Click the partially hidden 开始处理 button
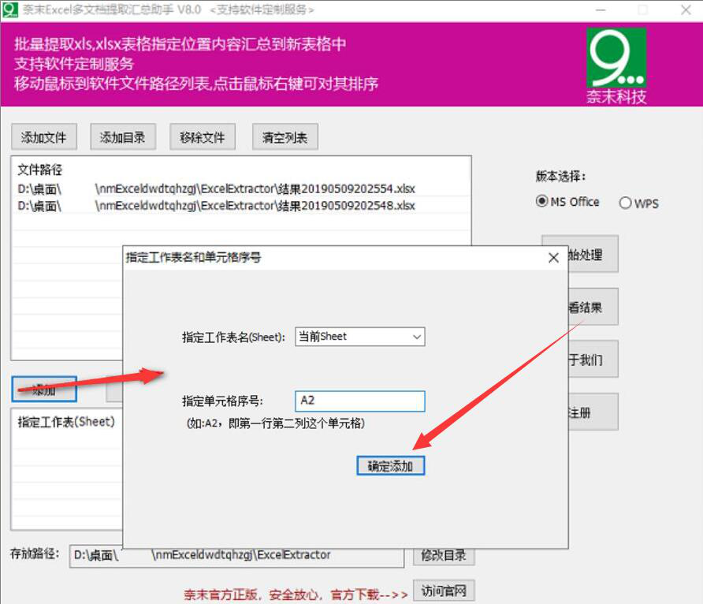703x604 pixels. (593, 254)
